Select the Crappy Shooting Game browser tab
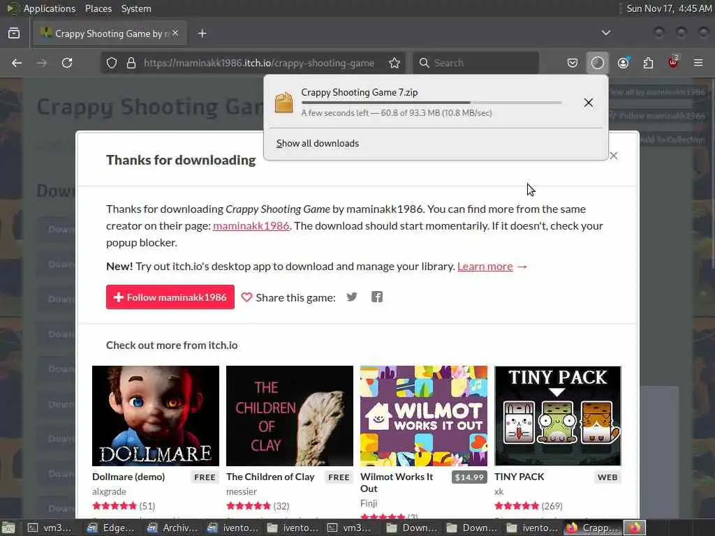715x536 pixels. (x=110, y=33)
